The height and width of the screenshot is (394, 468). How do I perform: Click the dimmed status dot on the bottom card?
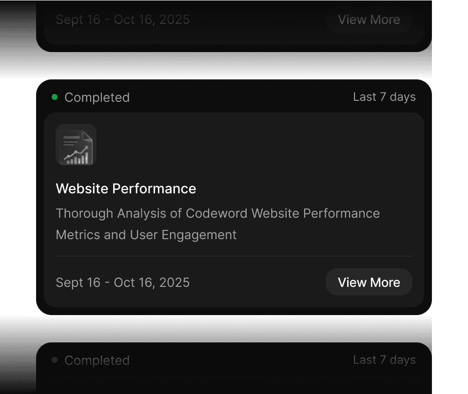(54, 360)
